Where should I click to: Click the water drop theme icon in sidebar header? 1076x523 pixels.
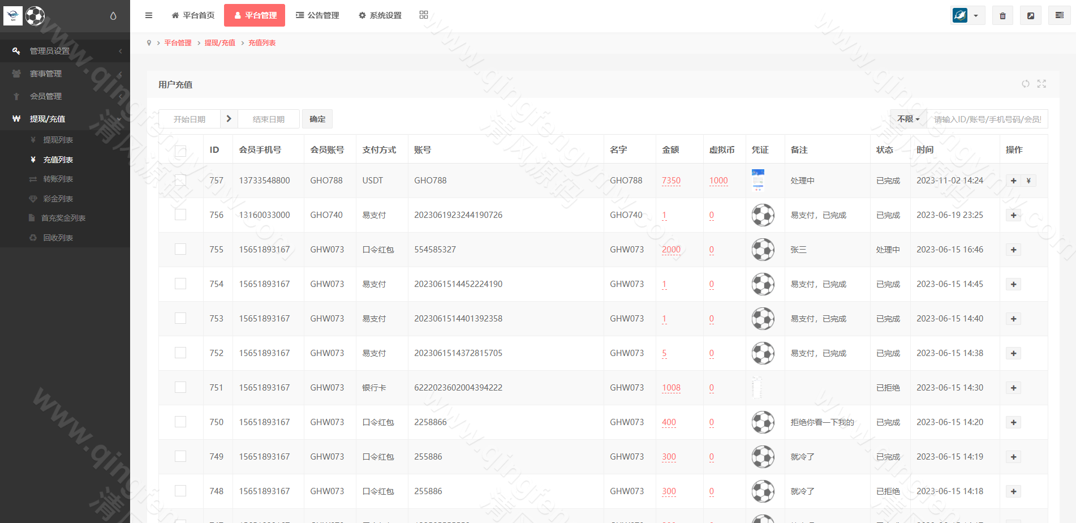point(113,16)
